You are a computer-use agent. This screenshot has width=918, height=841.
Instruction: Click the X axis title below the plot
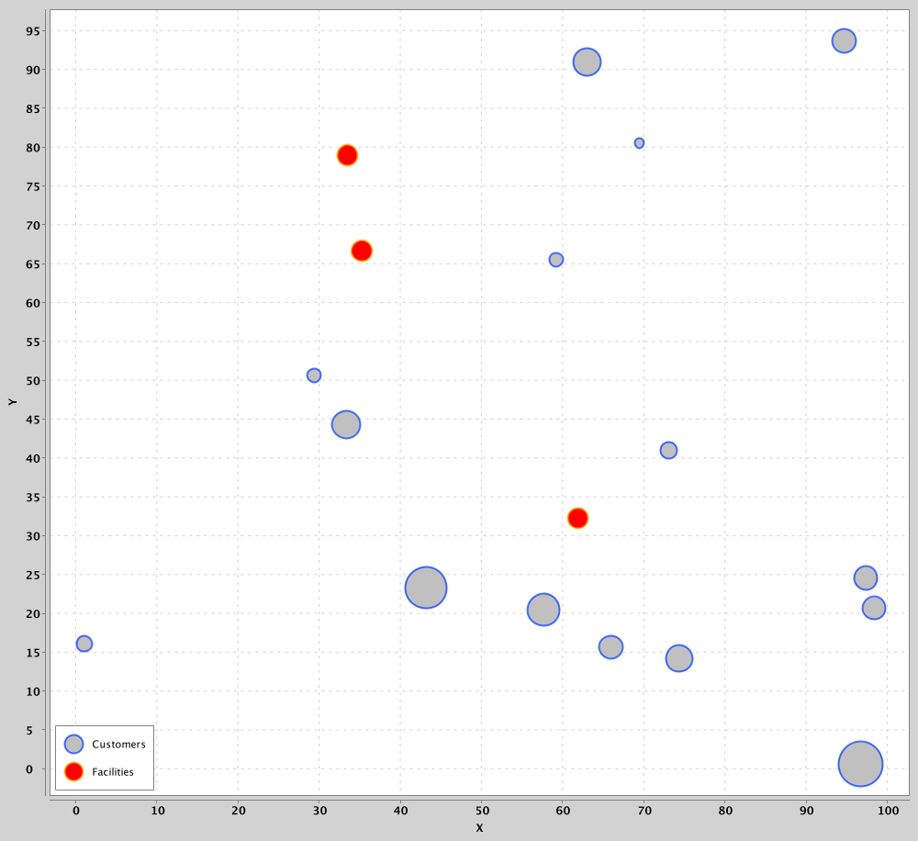click(x=479, y=827)
